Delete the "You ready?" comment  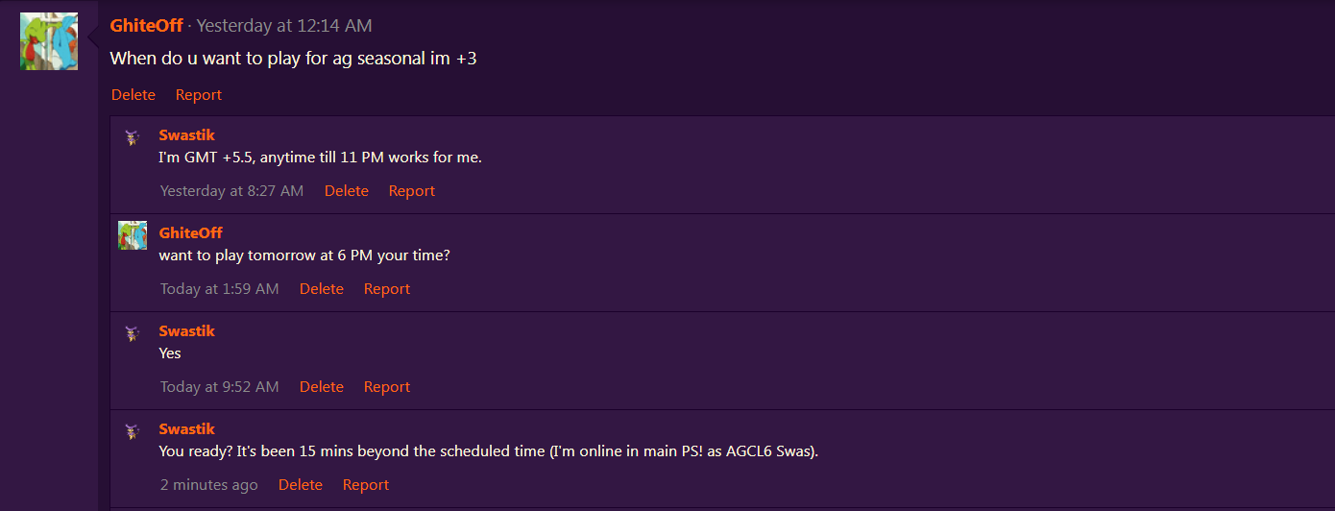click(x=301, y=485)
